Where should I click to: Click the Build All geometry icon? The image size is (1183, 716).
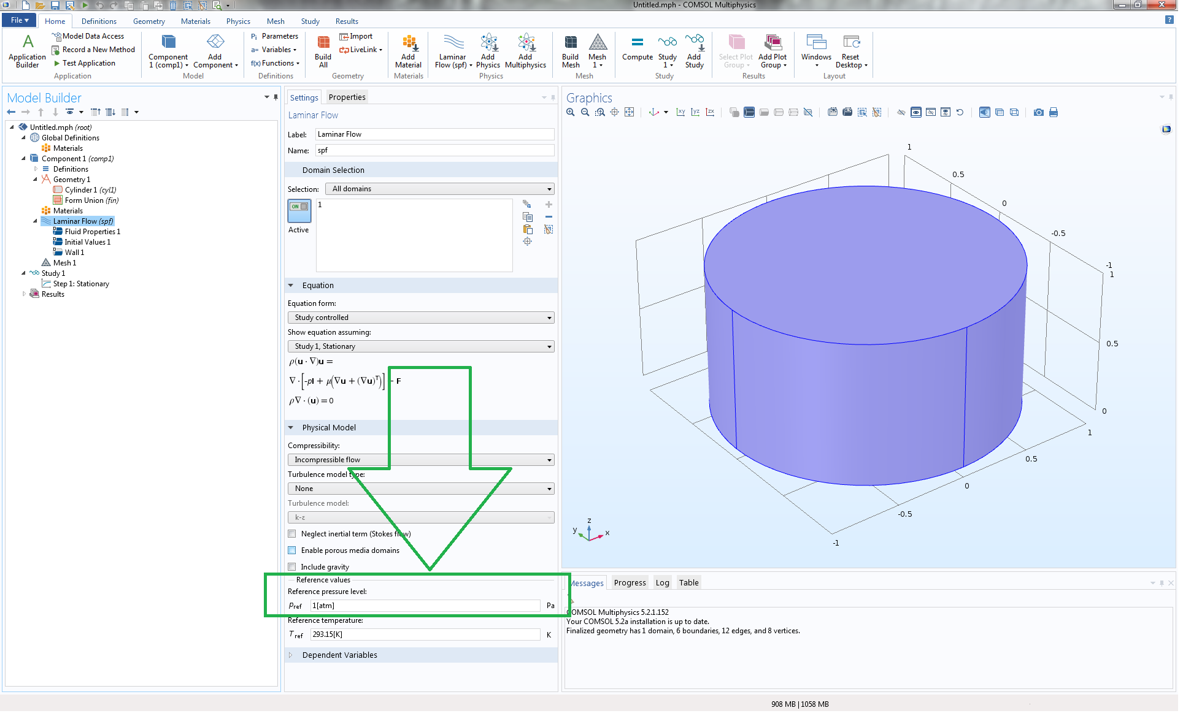323,51
